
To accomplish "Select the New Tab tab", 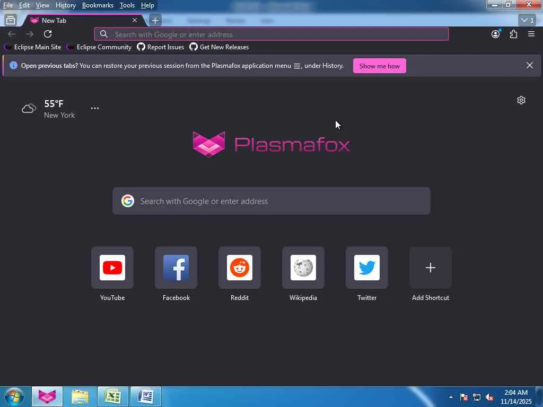I will click(83, 21).
